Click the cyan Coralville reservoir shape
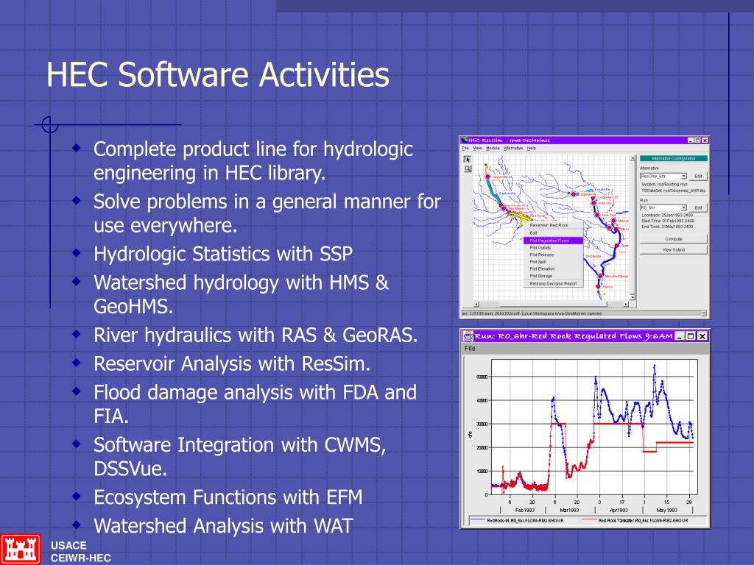Screen dimensions: 754x565 click(590, 191)
